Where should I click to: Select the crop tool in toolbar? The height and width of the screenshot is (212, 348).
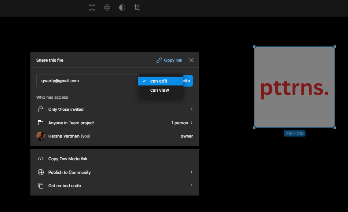[137, 7]
